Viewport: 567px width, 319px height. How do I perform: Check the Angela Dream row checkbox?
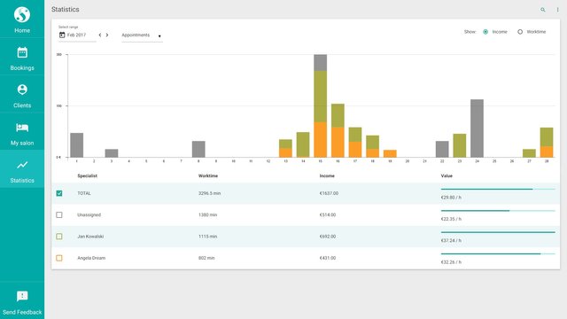click(x=59, y=258)
